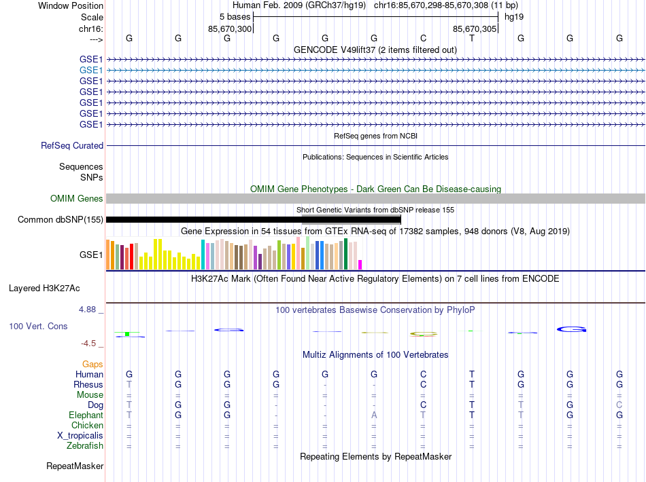Click the chr16:85,670,298-85,670,308 (11 bp) position text

click(446, 5)
